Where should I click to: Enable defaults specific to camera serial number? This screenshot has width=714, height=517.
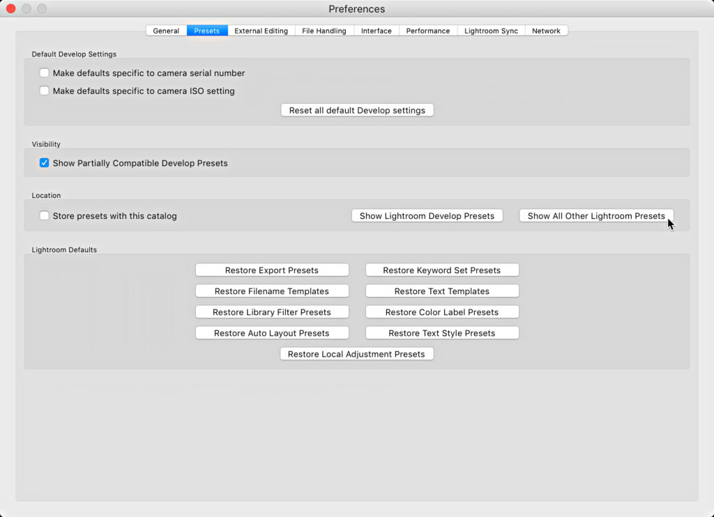tap(44, 73)
